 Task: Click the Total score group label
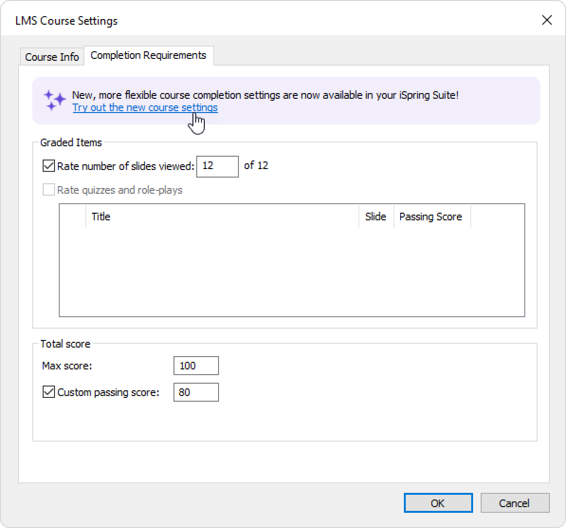point(65,344)
